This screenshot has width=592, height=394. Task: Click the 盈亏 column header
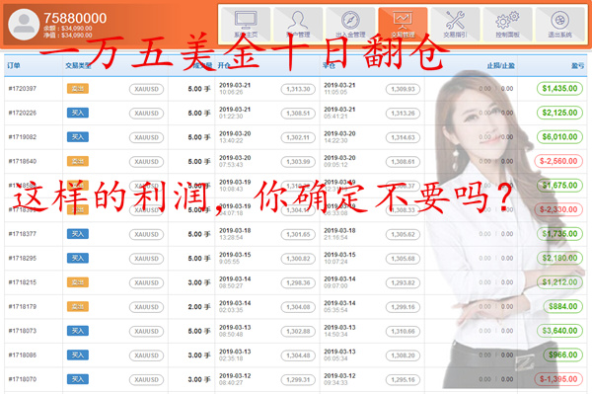click(577, 66)
